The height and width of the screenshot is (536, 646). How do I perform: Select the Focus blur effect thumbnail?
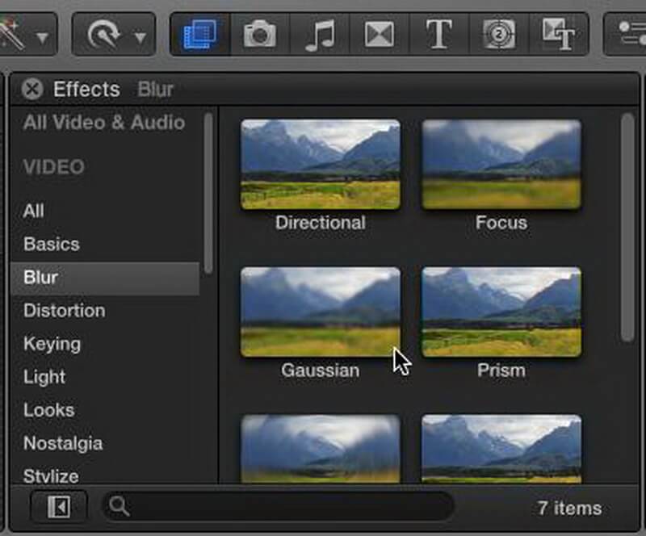pyautogui.click(x=501, y=165)
